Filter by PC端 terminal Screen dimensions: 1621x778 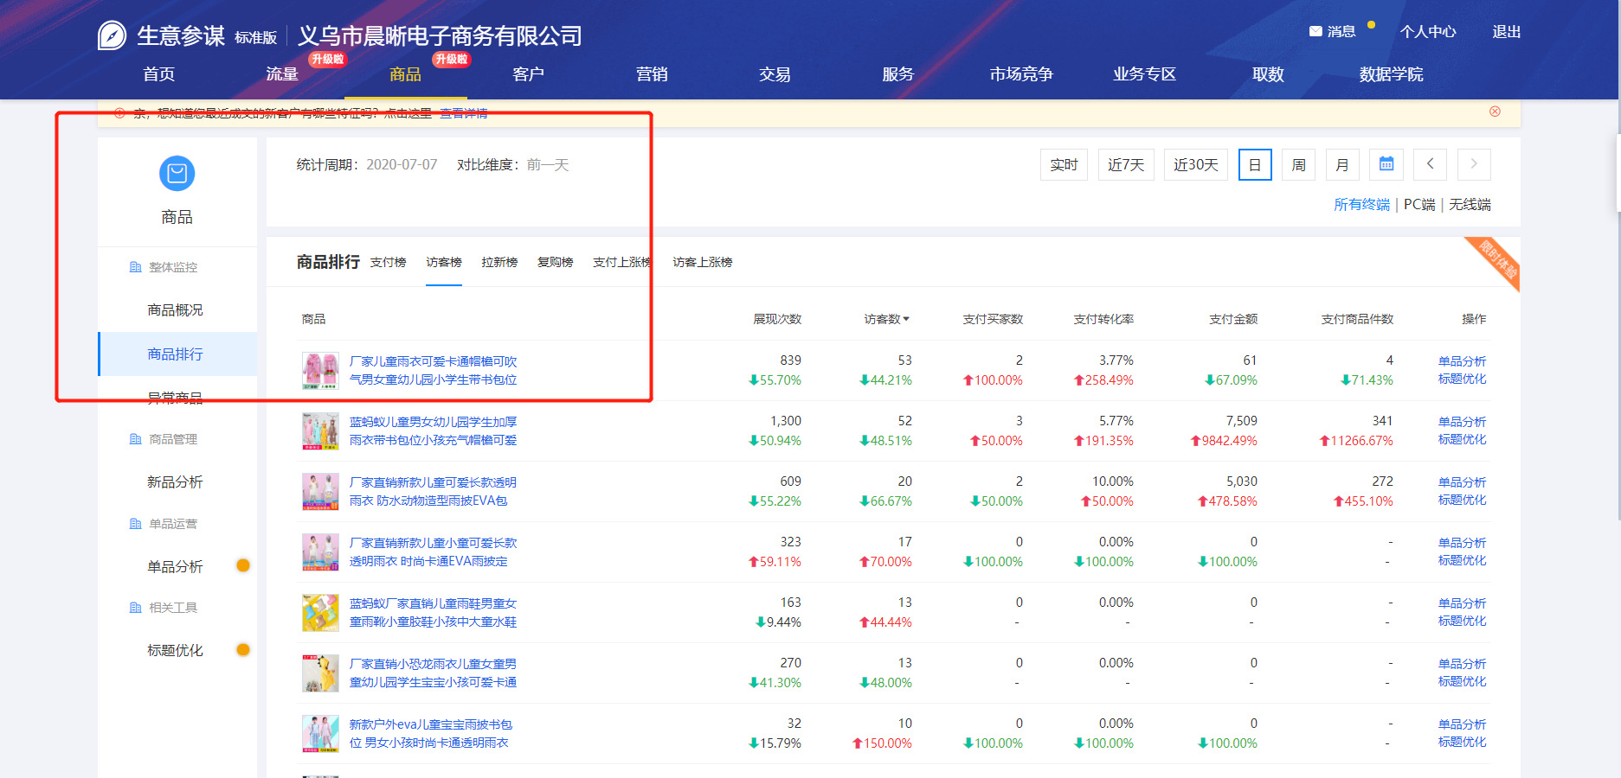[x=1419, y=204]
